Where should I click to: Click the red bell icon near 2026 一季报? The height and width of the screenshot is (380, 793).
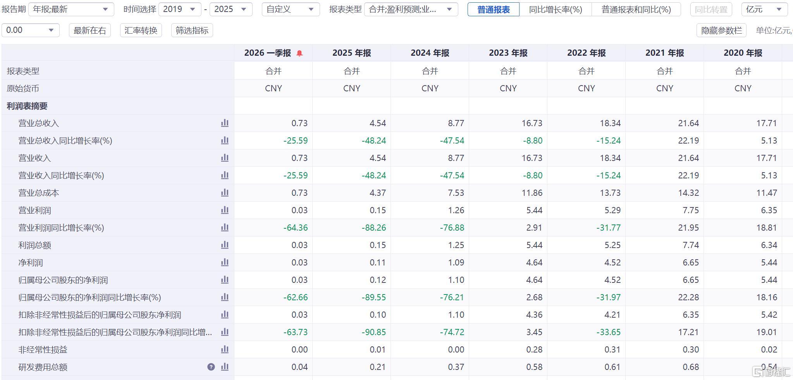pyautogui.click(x=299, y=53)
